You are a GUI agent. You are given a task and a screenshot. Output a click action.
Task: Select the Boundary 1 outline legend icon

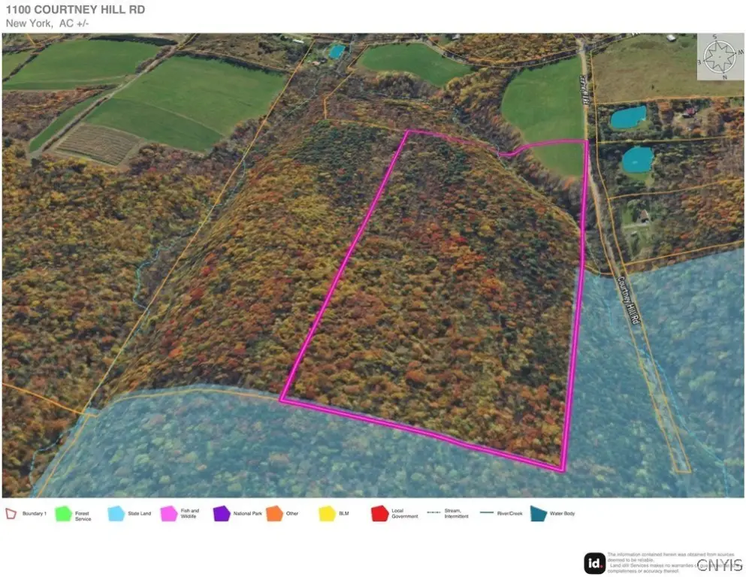11,514
